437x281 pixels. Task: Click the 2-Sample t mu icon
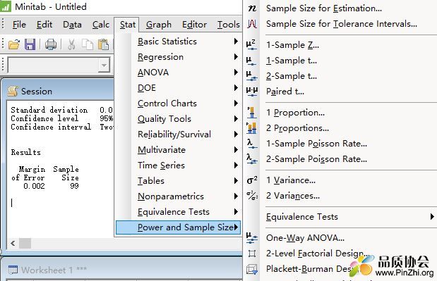(x=251, y=76)
